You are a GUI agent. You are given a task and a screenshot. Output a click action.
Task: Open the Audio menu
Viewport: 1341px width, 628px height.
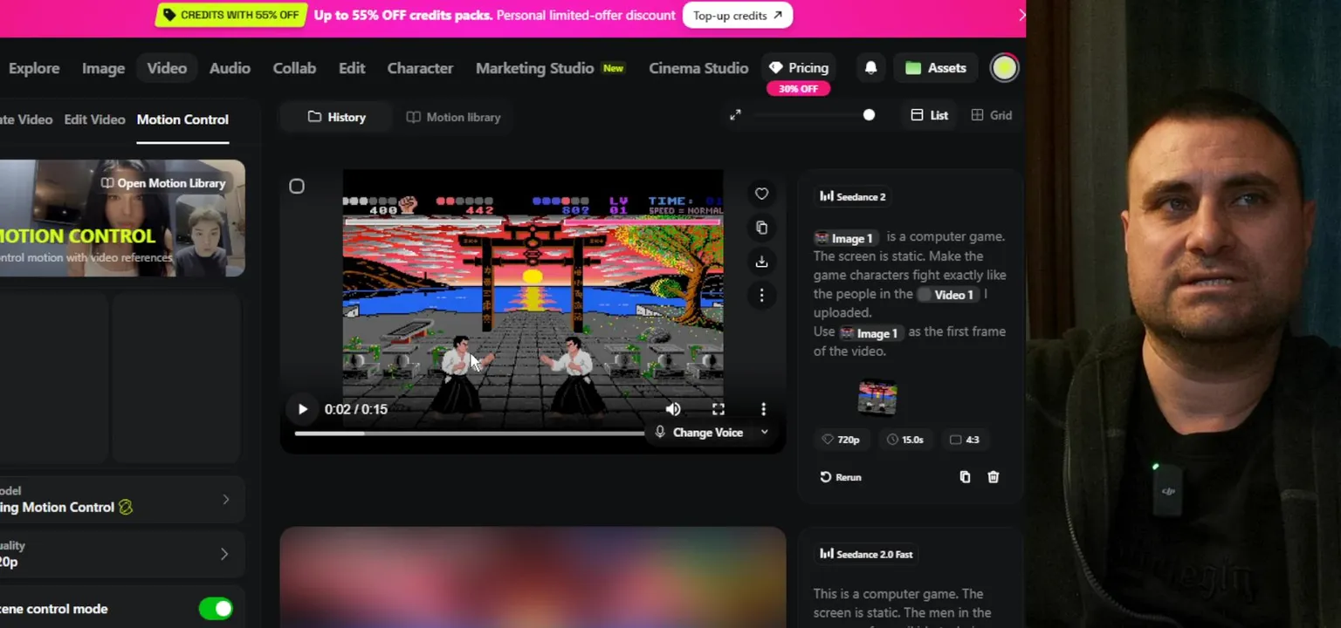230,68
